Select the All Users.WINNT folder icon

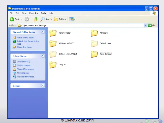(x=53, y=44)
